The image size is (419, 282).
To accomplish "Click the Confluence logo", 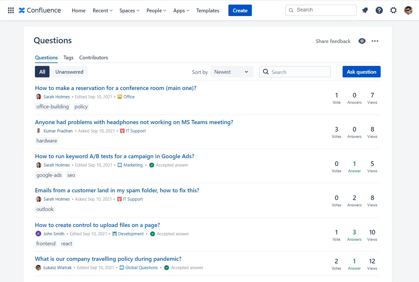I will click(x=39, y=10).
